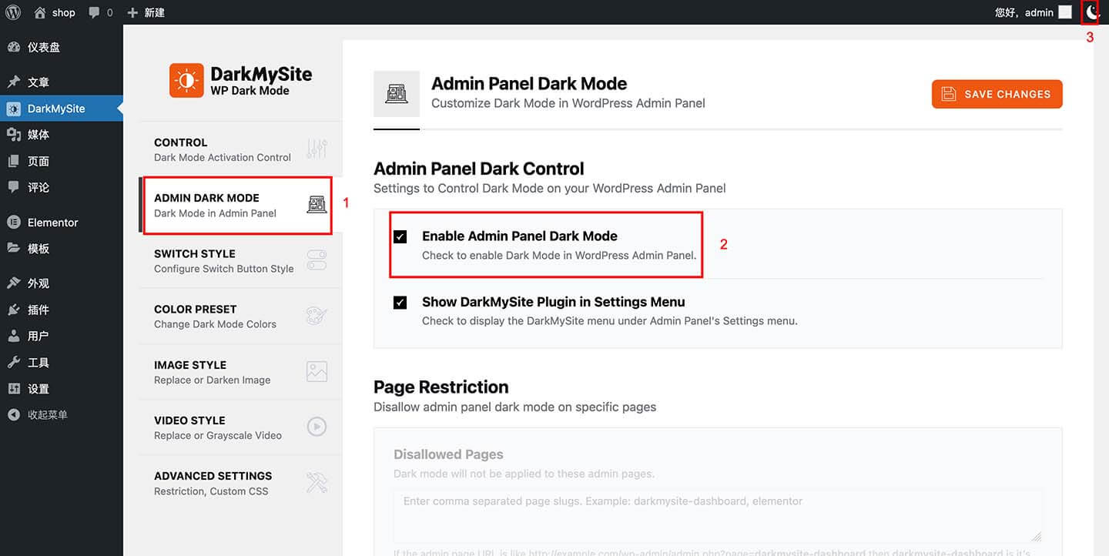1109x556 pixels.
Task: Click the pushpin icon beside 文章
Action: pyautogui.click(x=14, y=82)
